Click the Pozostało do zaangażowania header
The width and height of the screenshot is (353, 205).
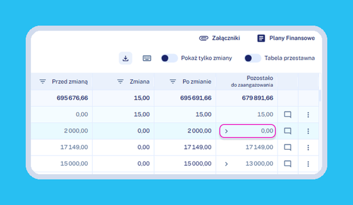click(247, 81)
